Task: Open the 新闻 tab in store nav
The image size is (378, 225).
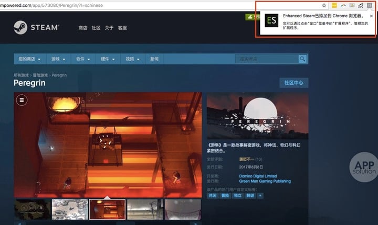Action: 154,59
